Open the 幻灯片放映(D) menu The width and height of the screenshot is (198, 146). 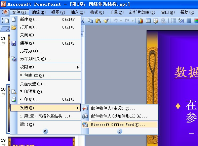pos(142,12)
